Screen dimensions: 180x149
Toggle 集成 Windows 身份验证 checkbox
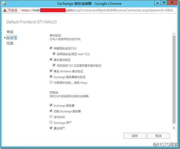pos(51,71)
